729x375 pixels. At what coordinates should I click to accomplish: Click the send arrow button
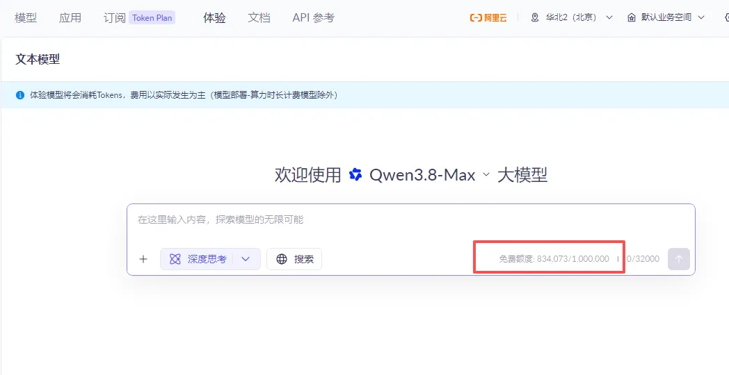(x=679, y=259)
